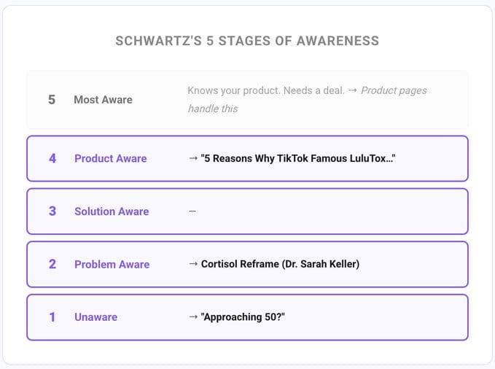Select the purple stage number 4
495x369 pixels.
pyautogui.click(x=52, y=158)
